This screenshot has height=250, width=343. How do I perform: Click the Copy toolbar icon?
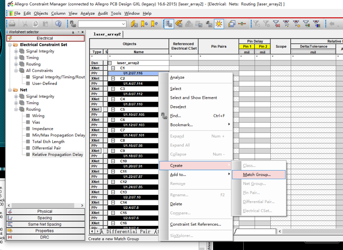(x=35, y=24)
